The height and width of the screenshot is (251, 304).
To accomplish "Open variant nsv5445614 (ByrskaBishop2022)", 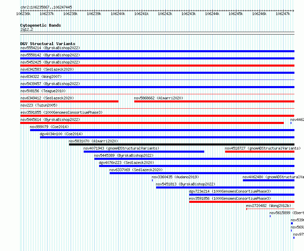I will tap(50, 120).
